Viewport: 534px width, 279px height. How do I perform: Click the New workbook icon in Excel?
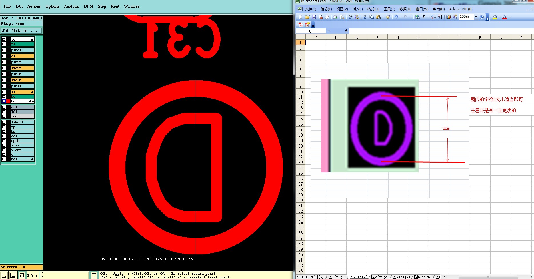coord(301,17)
